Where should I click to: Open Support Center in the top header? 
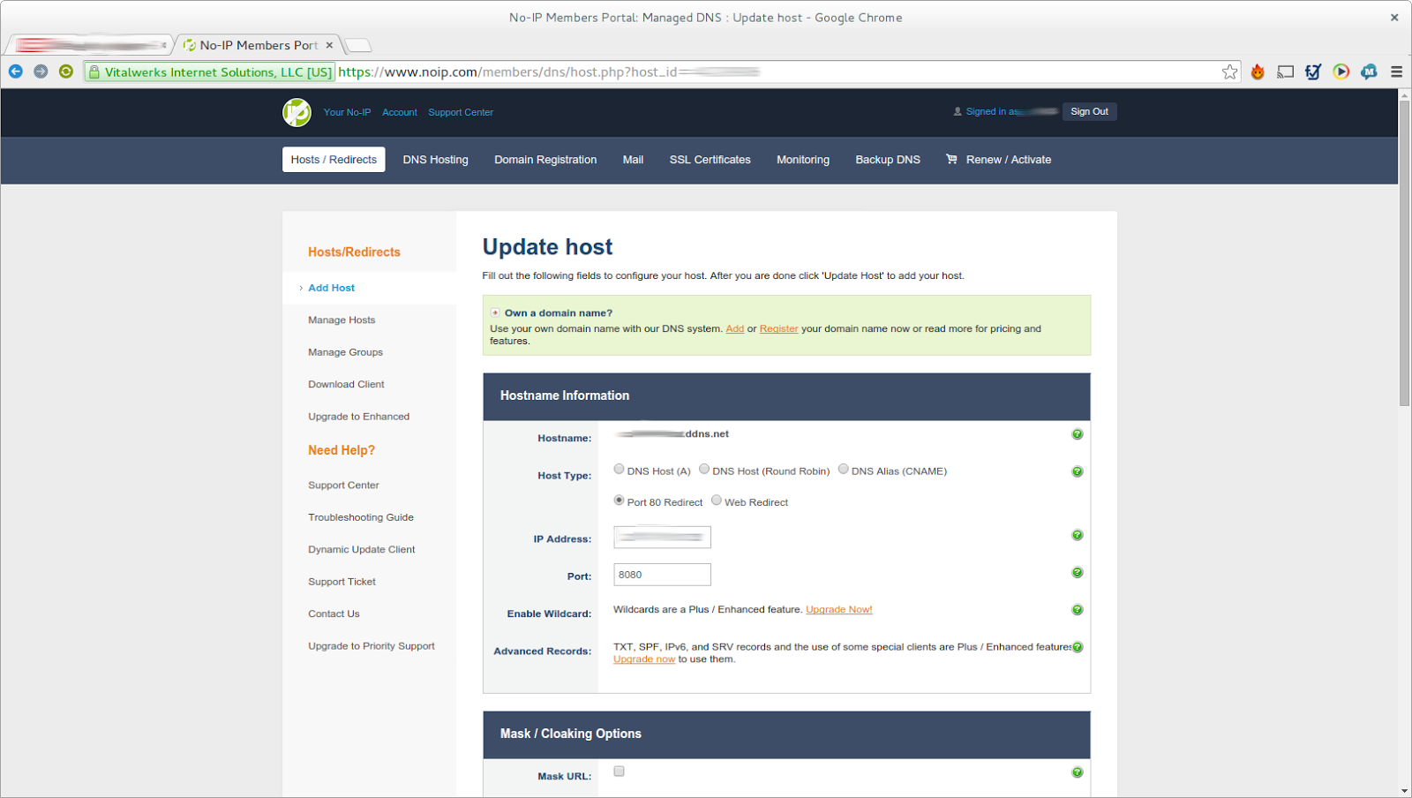[461, 112]
